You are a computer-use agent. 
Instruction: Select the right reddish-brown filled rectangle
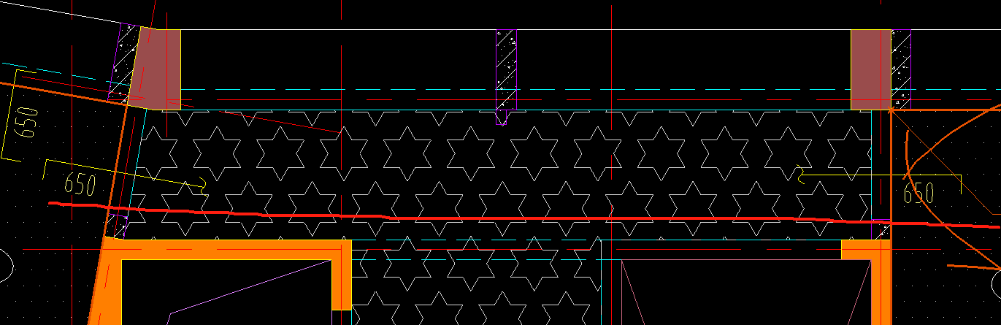coord(871,70)
